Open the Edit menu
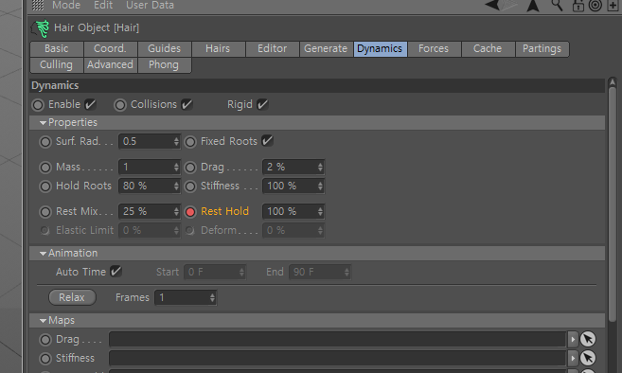Screen dimensions: 622x373 point(103,5)
